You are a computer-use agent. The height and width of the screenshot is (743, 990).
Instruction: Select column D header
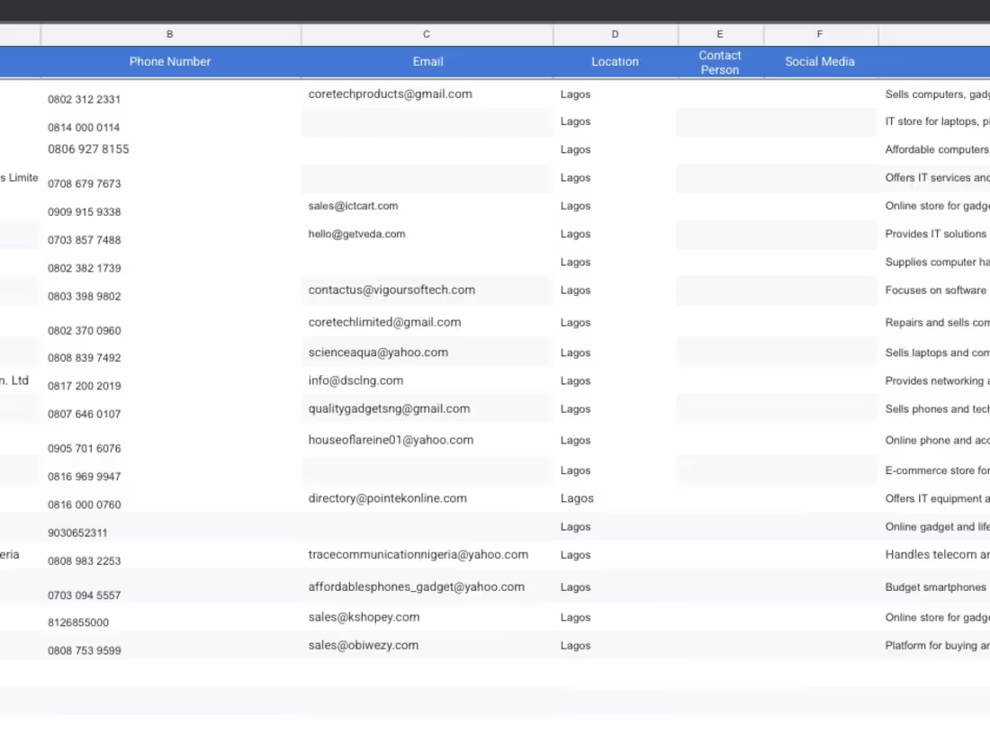click(615, 34)
